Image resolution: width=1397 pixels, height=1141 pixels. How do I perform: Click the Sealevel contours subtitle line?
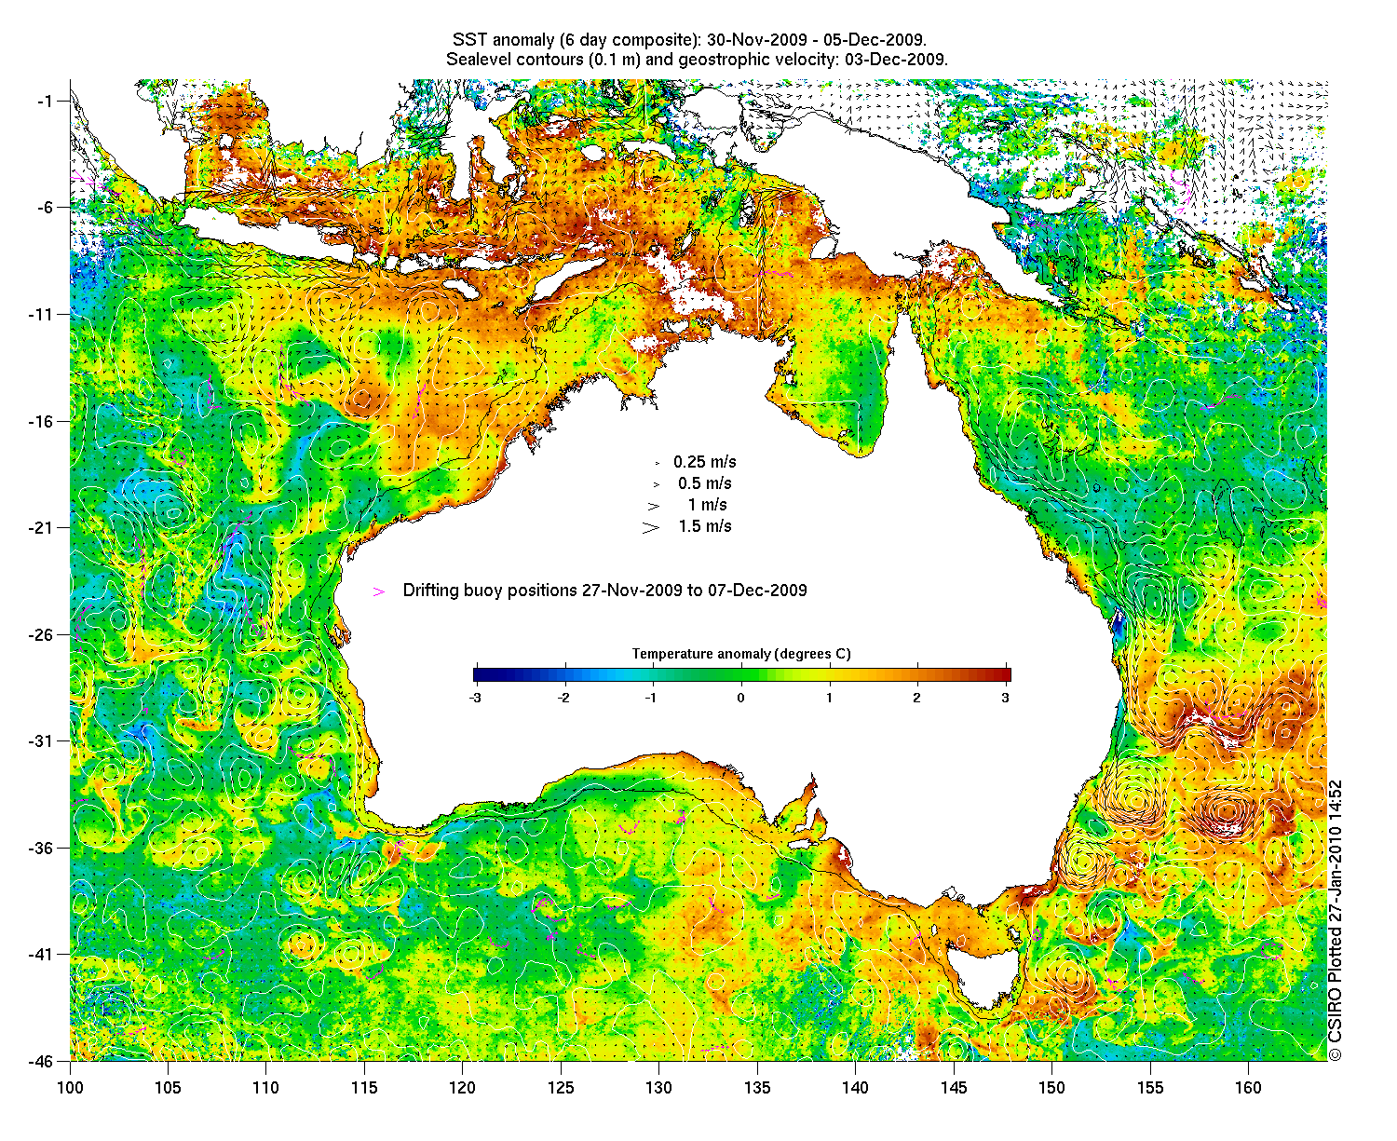tap(697, 60)
